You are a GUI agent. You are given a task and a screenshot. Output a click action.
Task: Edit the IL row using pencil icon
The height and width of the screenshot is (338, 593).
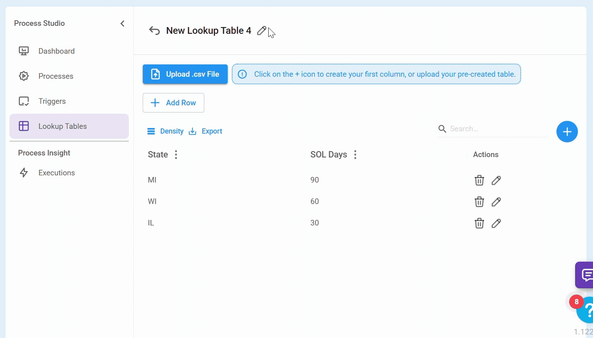click(x=496, y=223)
